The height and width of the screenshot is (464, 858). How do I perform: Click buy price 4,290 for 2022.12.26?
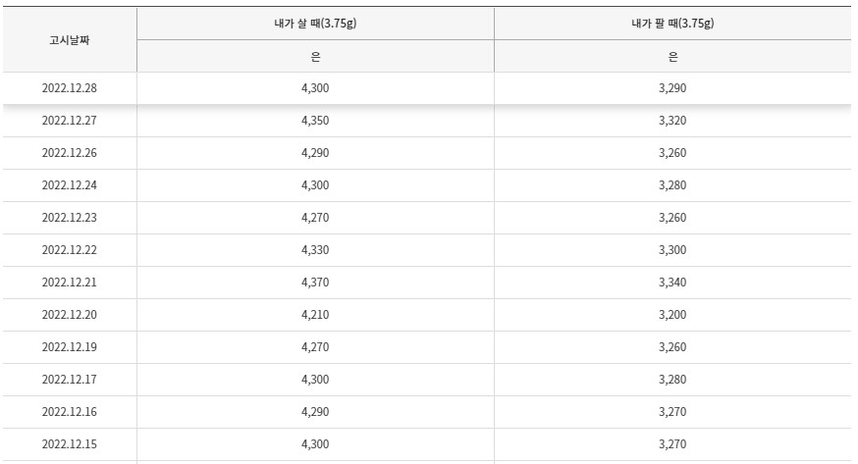click(x=315, y=152)
